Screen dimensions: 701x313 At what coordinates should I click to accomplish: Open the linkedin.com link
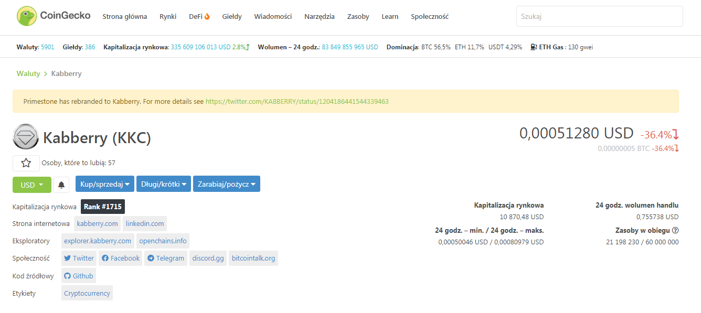click(x=145, y=223)
